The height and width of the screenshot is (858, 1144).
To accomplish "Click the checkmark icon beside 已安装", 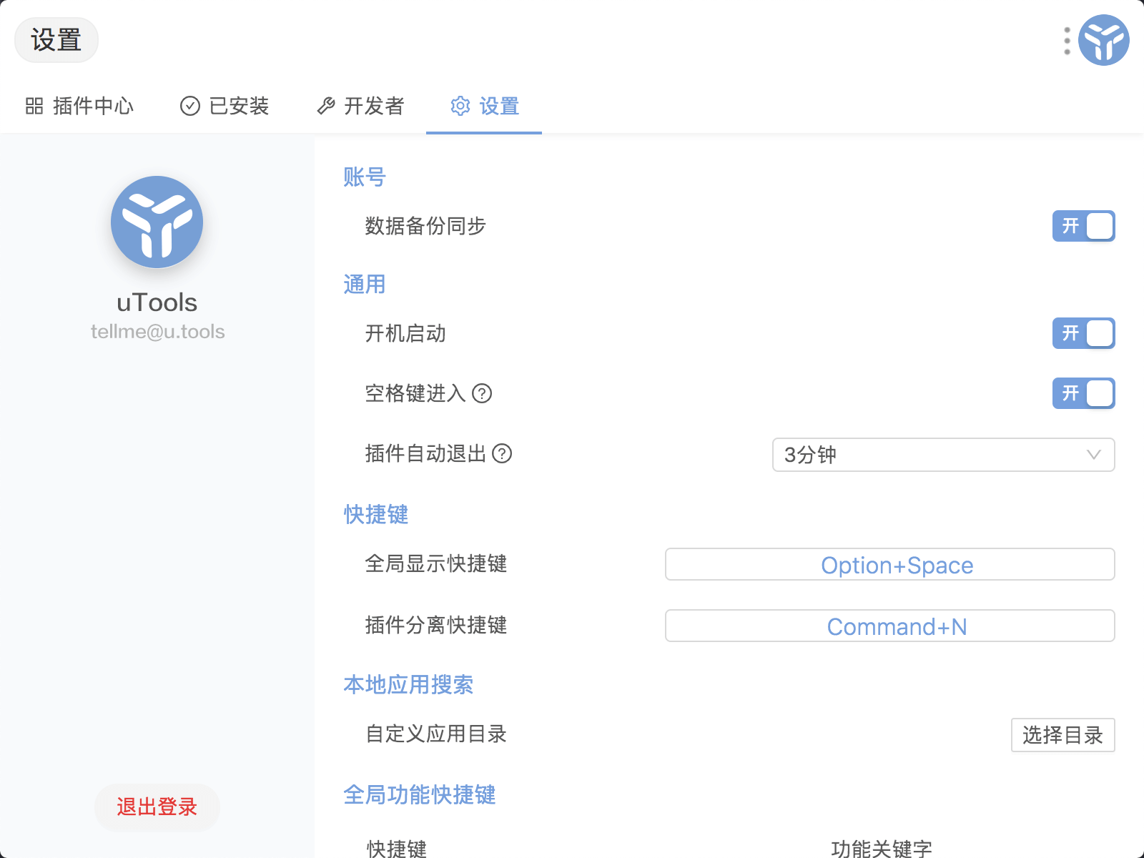I will tap(189, 106).
